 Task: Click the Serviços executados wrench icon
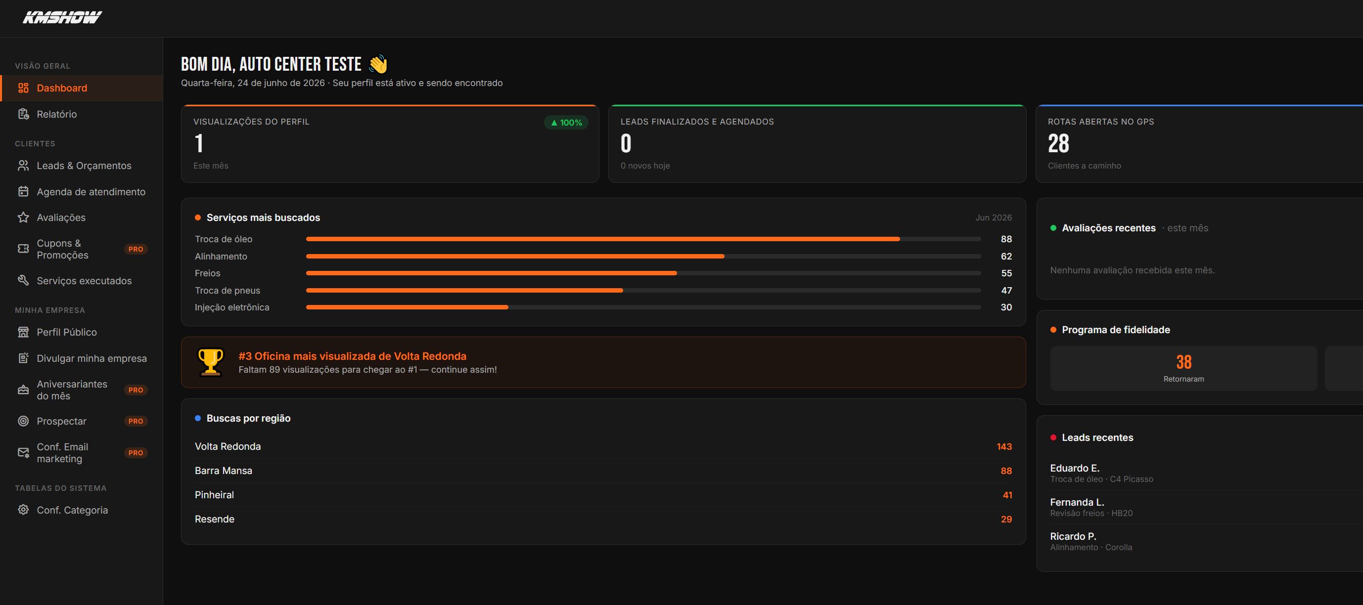tap(23, 280)
